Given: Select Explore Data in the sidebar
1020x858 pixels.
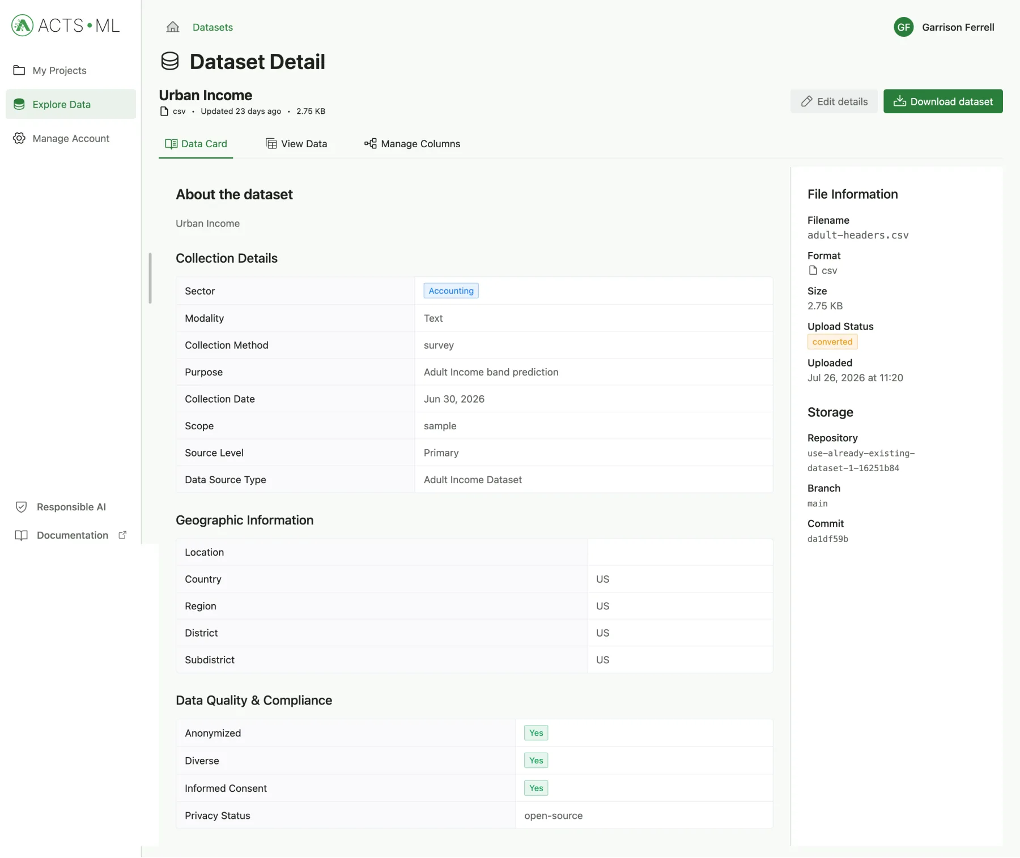Looking at the screenshot, I should (x=71, y=104).
